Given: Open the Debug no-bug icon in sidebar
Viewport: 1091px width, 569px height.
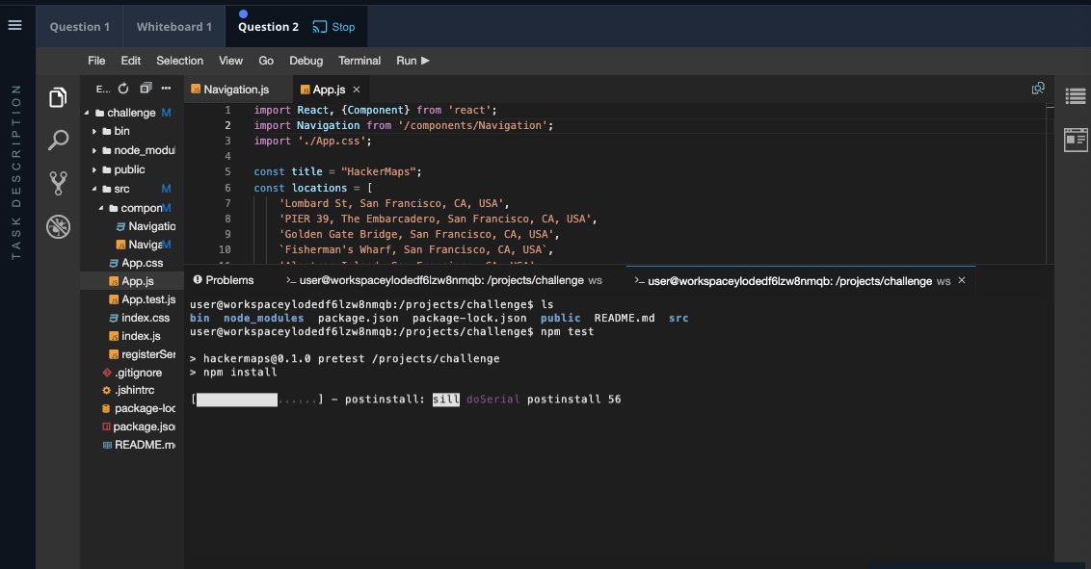Looking at the screenshot, I should click(x=59, y=226).
